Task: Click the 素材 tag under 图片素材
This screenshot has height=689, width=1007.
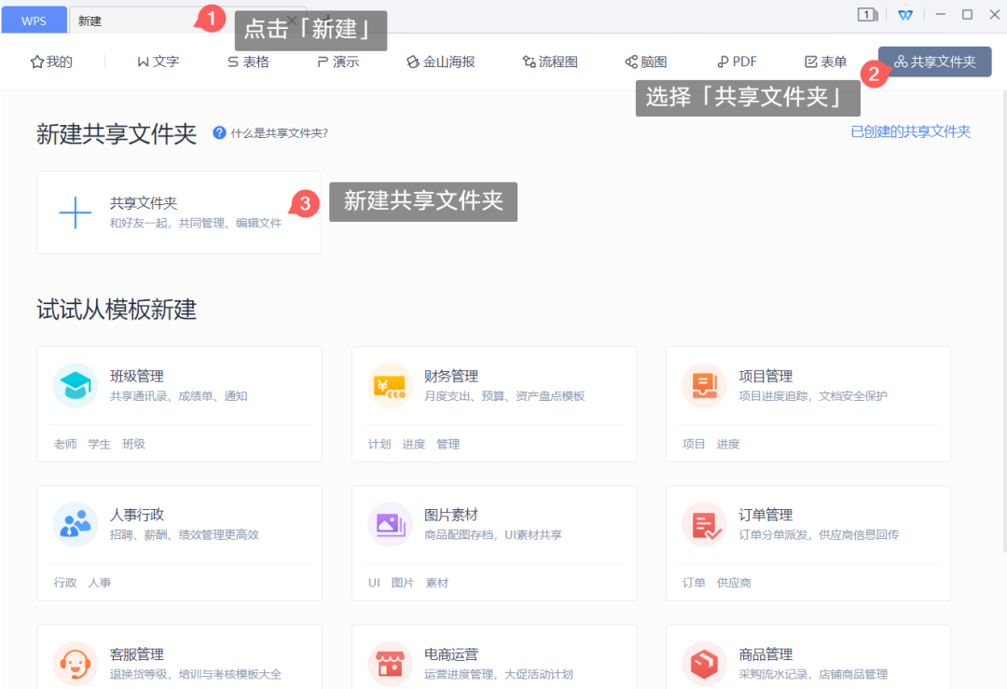Action: [x=436, y=583]
